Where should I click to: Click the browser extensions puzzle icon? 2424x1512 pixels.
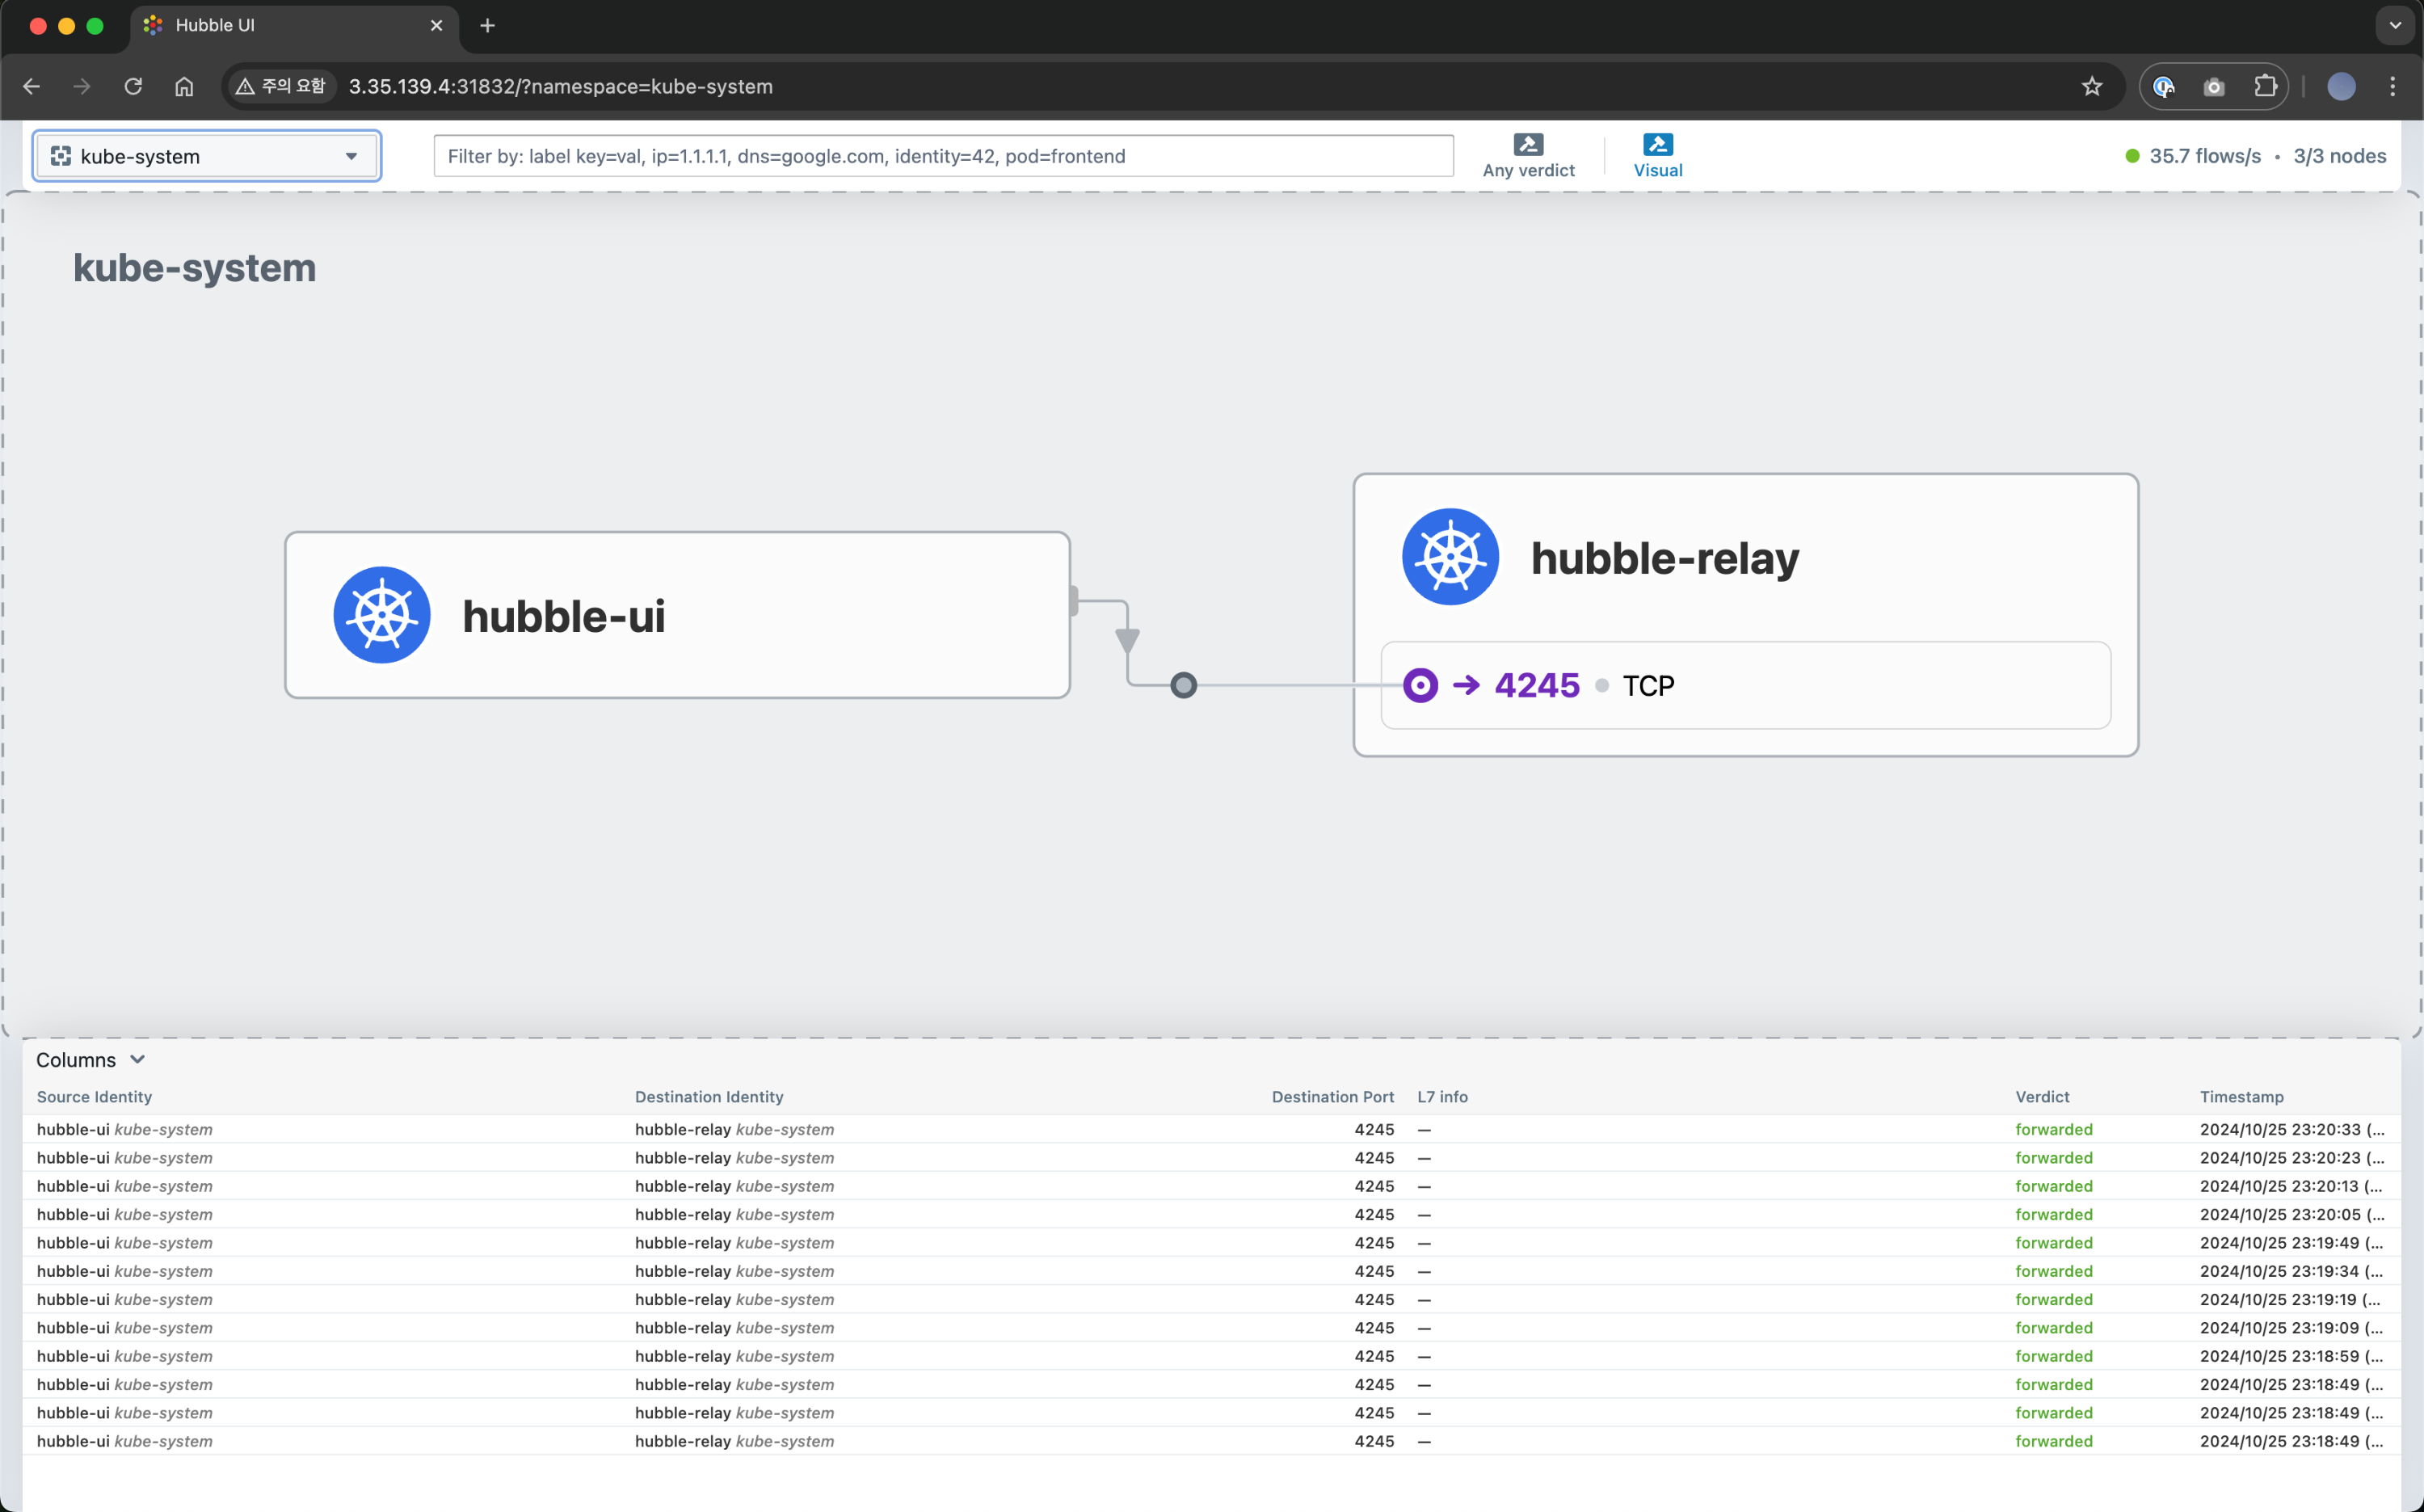pyautogui.click(x=2265, y=87)
